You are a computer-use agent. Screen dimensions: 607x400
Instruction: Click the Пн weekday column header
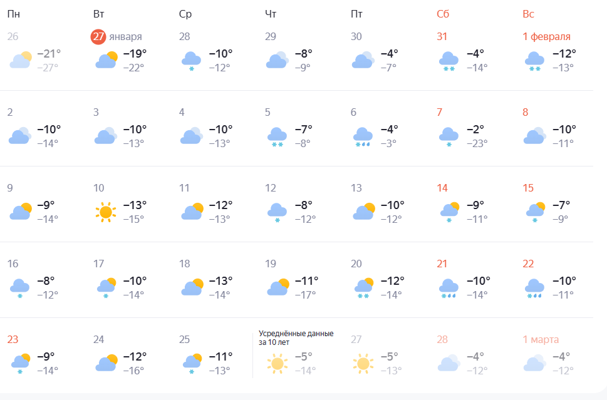[13, 14]
